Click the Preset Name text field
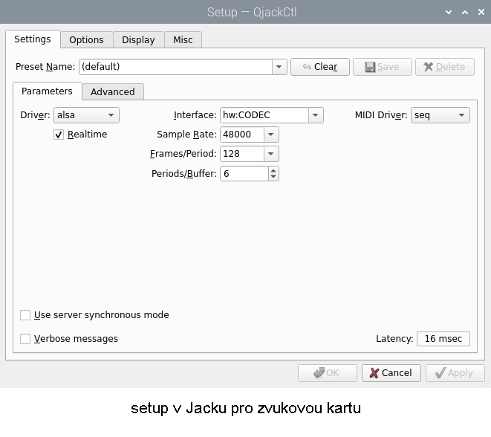 tap(175, 67)
